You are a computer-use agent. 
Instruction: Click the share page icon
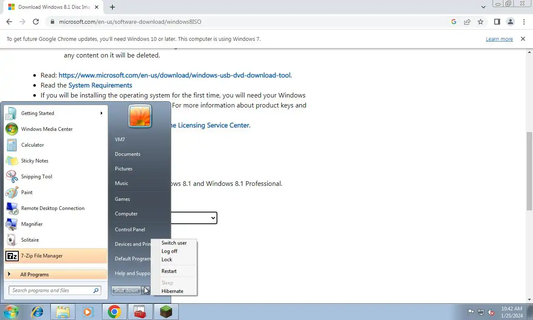tap(467, 22)
